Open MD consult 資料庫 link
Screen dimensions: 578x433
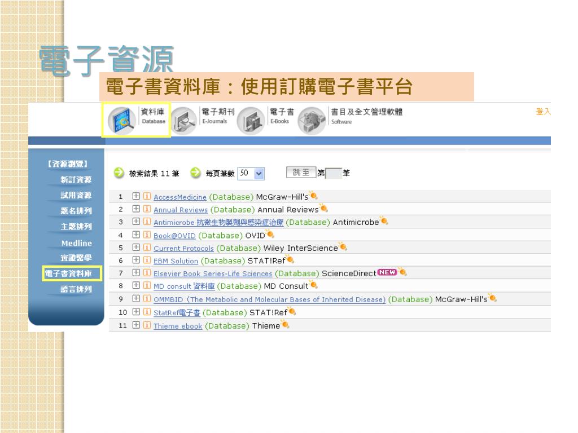184,286
